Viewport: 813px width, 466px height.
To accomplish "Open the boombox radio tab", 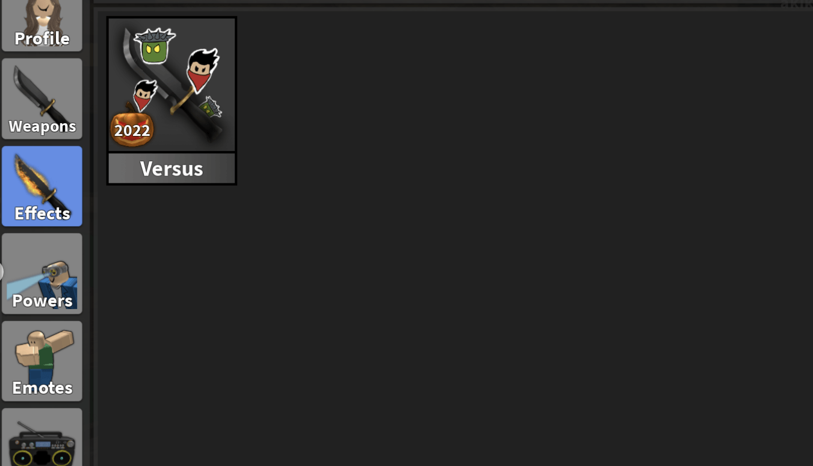I will (x=42, y=437).
